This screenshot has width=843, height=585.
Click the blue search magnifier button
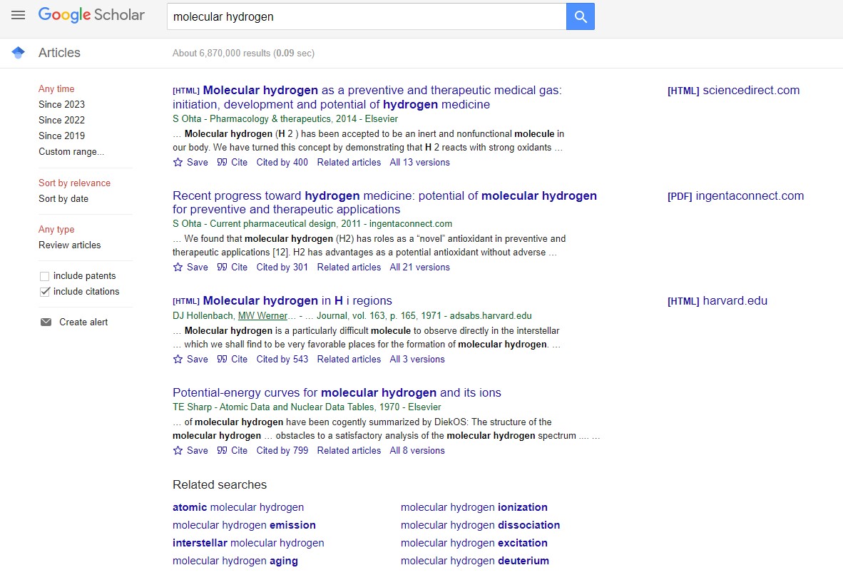580,16
